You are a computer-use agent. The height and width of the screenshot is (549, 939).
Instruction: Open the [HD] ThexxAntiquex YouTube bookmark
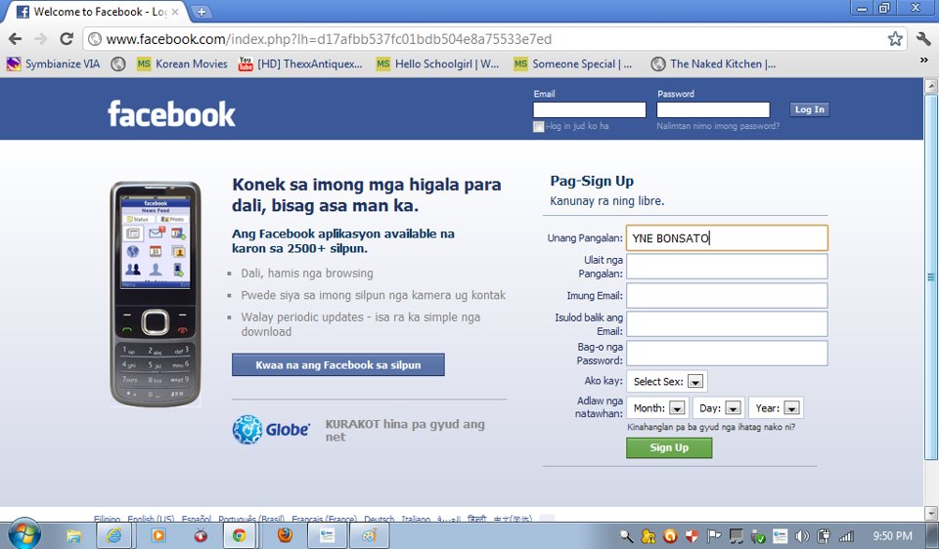click(300, 64)
